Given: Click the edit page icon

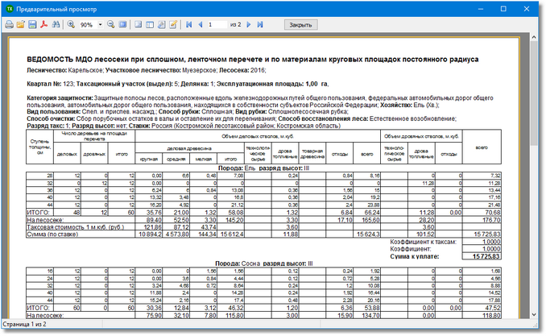Looking at the screenshot, I should 173,25.
